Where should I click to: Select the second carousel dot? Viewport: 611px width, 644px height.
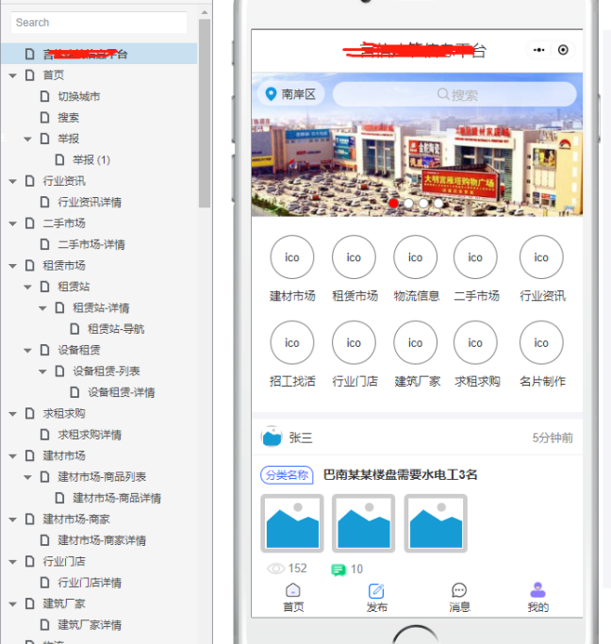[408, 203]
